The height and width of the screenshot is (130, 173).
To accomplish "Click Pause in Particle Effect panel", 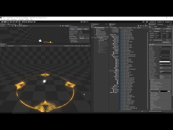I will click(x=72, y=29).
